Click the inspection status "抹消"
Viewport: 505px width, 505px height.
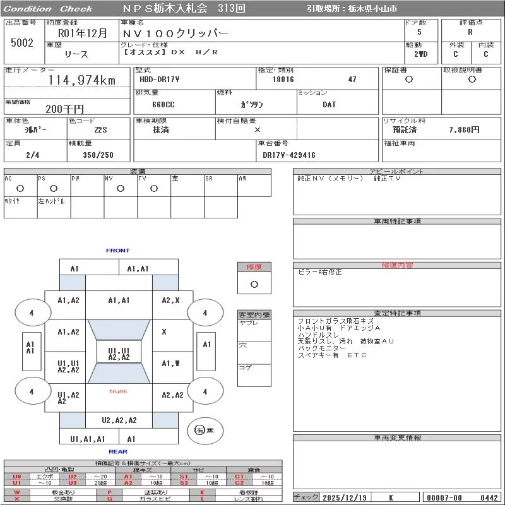click(160, 130)
